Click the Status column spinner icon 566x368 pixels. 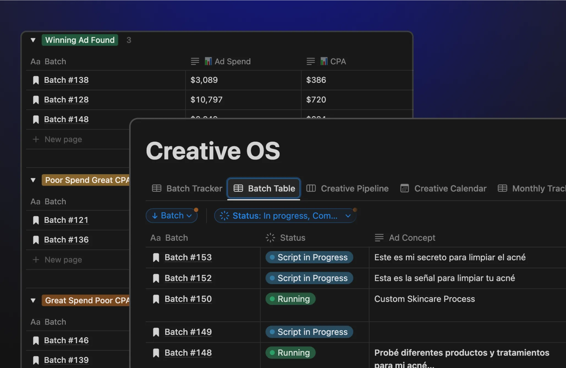[270, 238]
